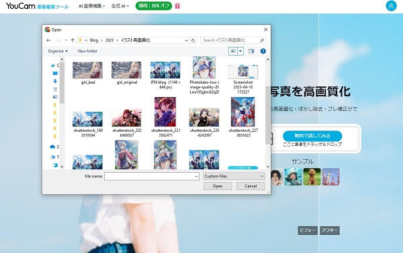This screenshot has width=403, height=253.
Task: Click the Cancel button
Action: [x=251, y=186]
